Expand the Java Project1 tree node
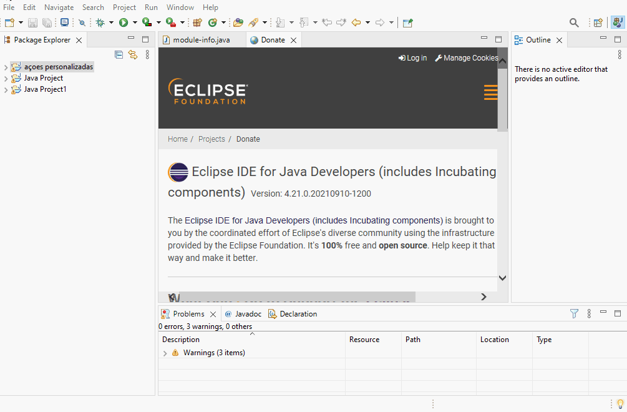The height and width of the screenshot is (412, 627). click(x=6, y=90)
